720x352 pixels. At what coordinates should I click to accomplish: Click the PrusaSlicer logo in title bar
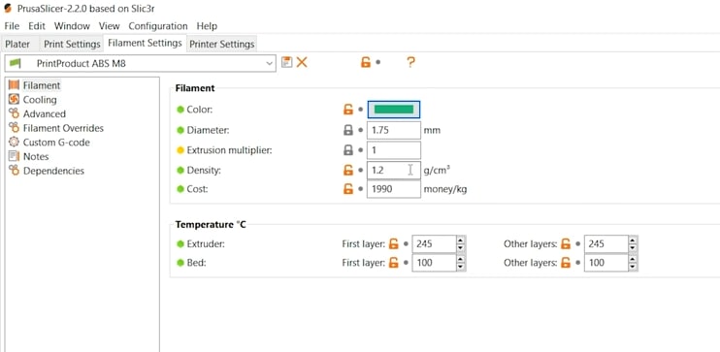click(x=8, y=9)
